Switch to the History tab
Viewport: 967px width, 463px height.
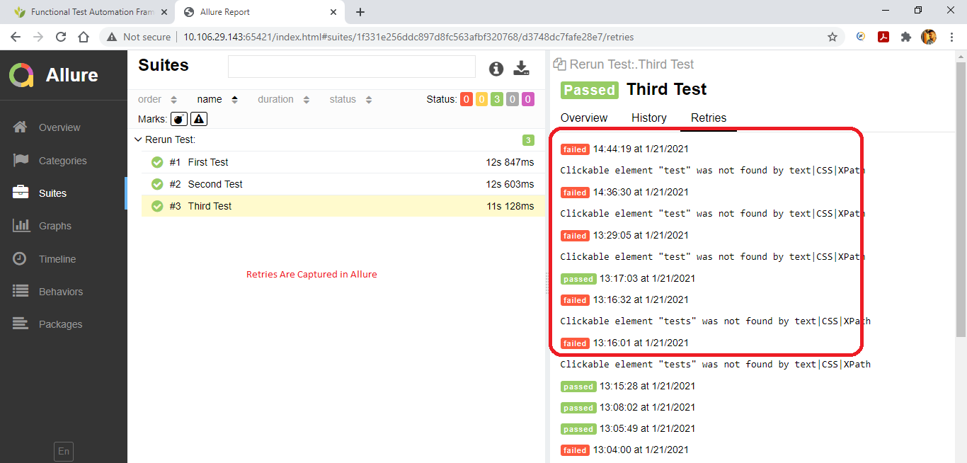pyautogui.click(x=649, y=118)
